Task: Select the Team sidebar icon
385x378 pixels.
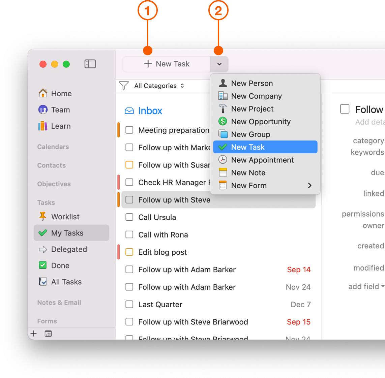Action: [43, 110]
